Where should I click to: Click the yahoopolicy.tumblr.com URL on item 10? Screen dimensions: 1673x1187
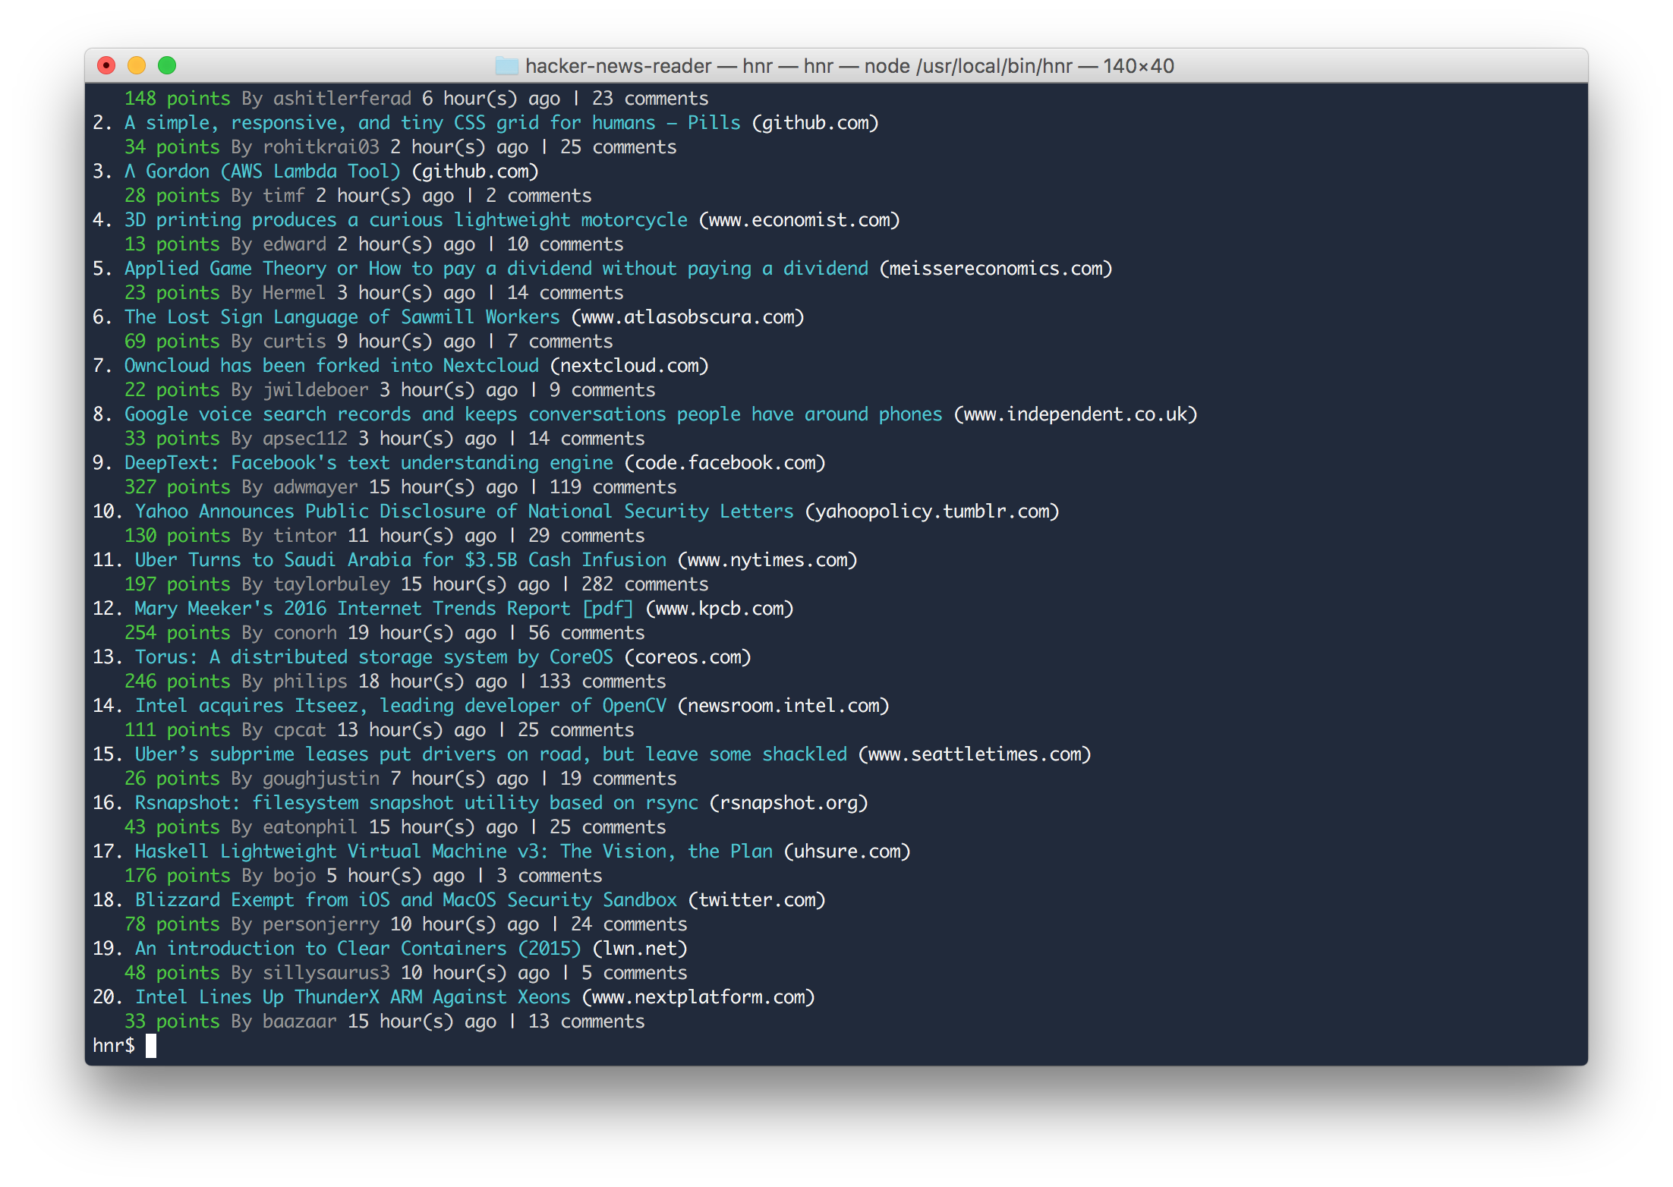[932, 511]
